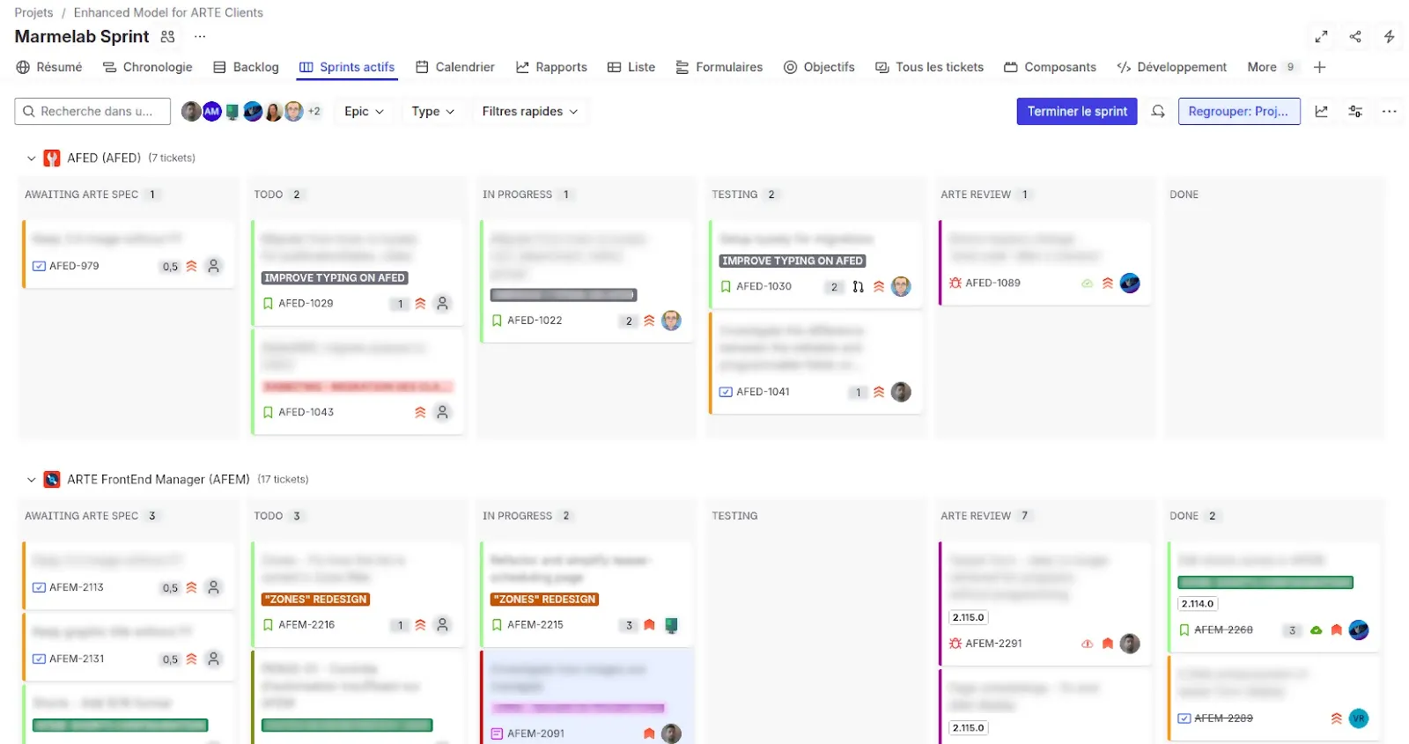Viewport: 1409px width, 744px height.
Task: Open the view settings sliders icon
Action: [1355, 111]
